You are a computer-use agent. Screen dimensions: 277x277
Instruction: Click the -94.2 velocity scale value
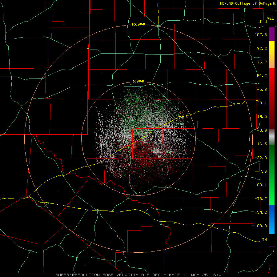tap(261, 212)
